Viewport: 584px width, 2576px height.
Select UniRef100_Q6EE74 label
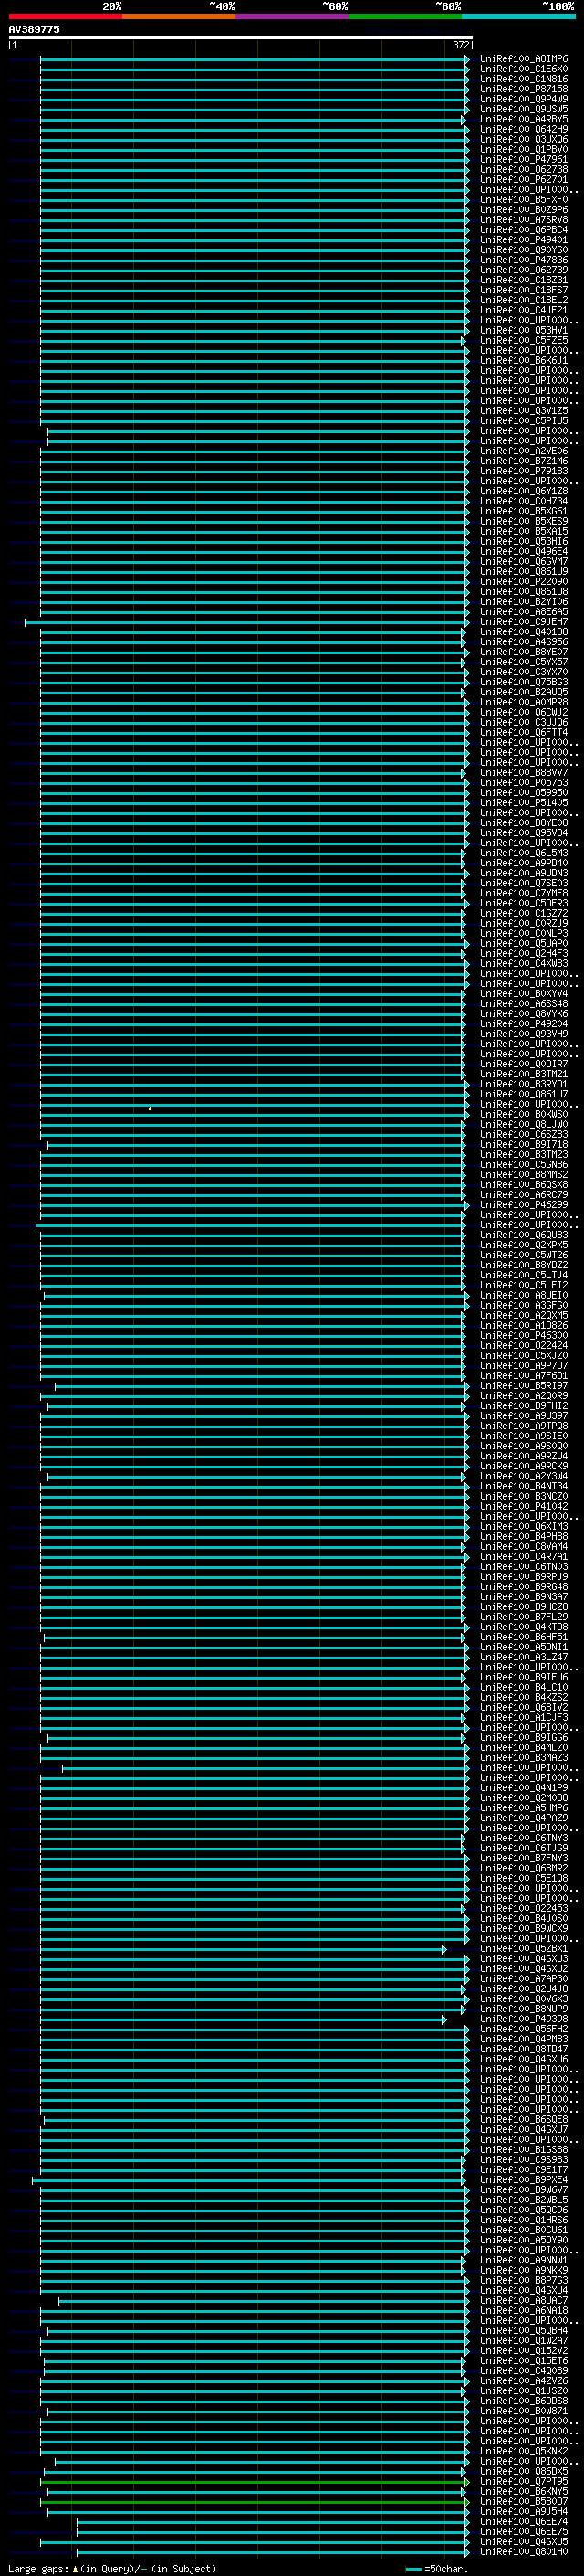click(523, 2522)
